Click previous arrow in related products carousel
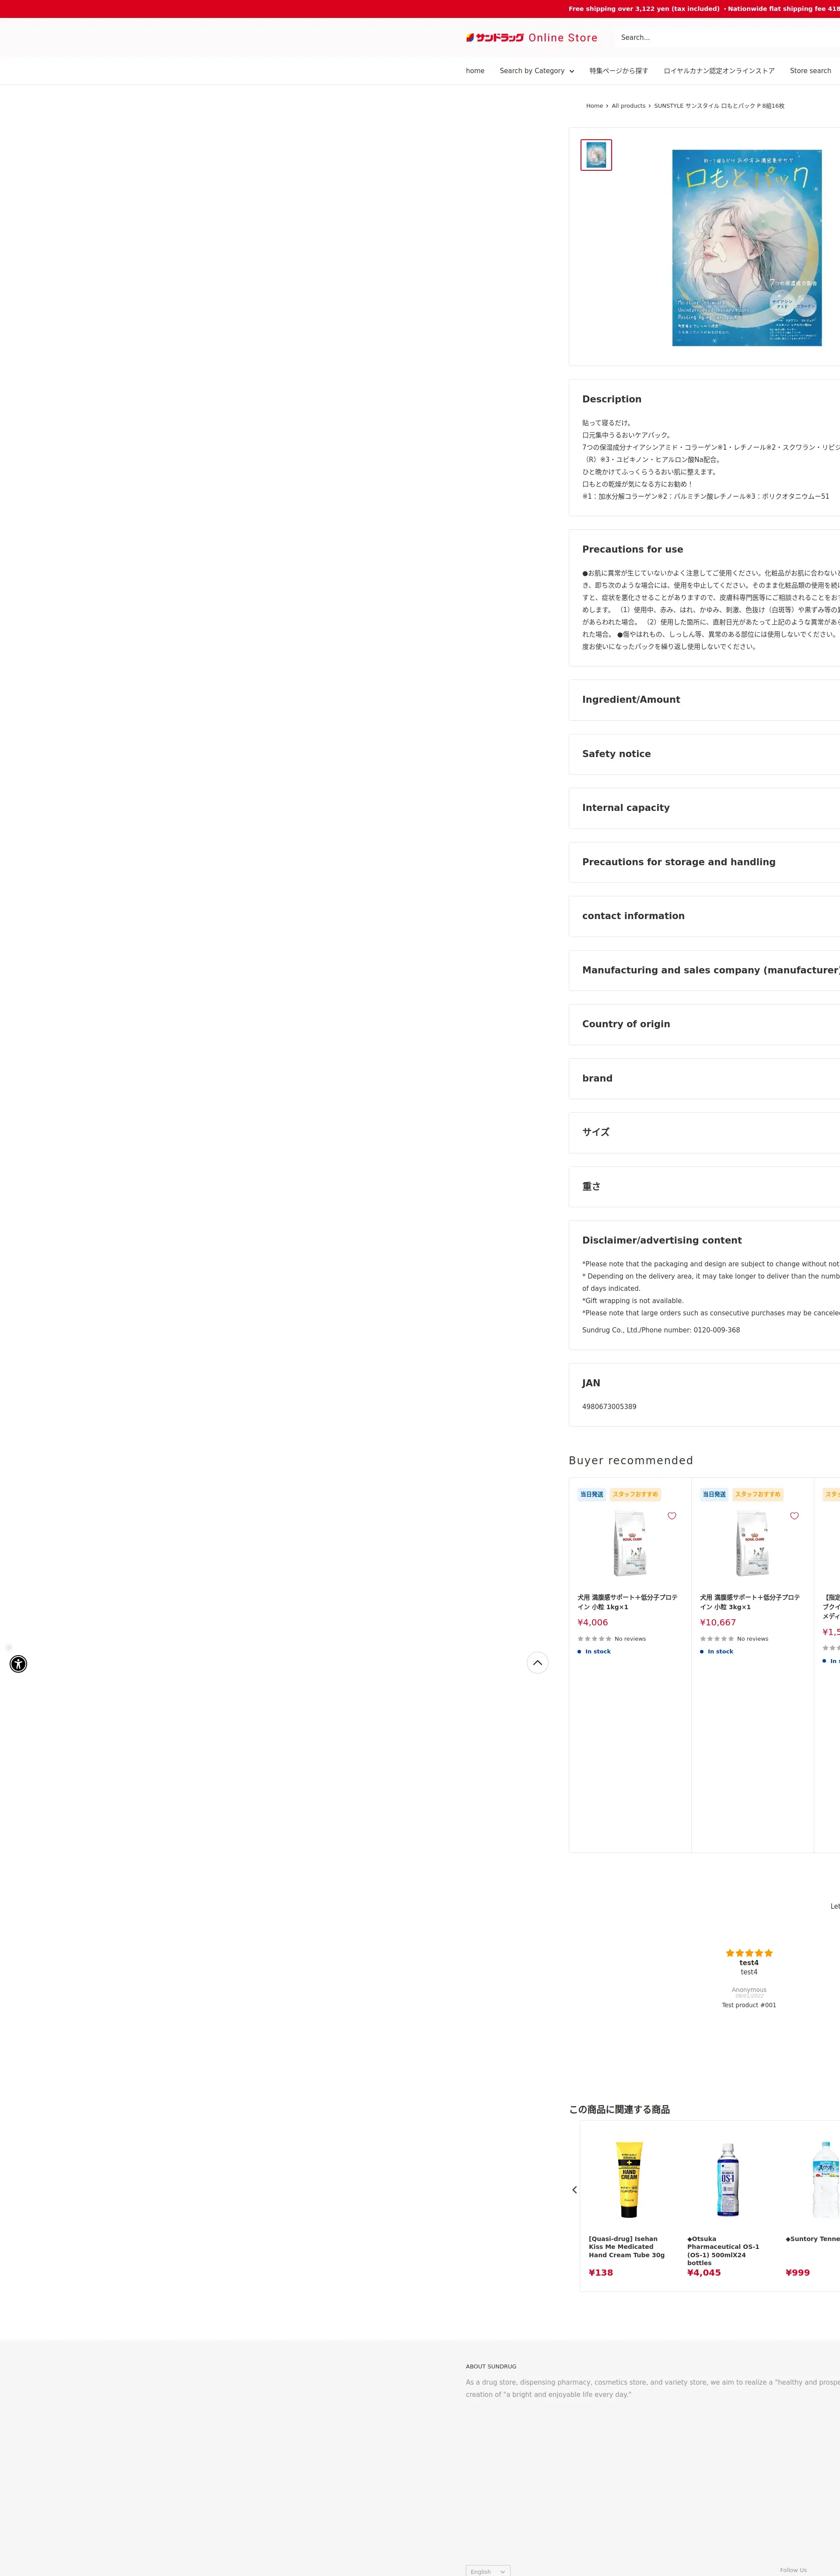 click(574, 2189)
